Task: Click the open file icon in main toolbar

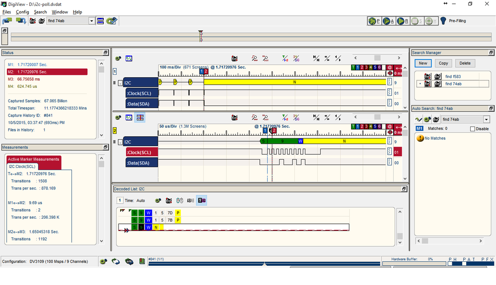Action: tap(7, 21)
